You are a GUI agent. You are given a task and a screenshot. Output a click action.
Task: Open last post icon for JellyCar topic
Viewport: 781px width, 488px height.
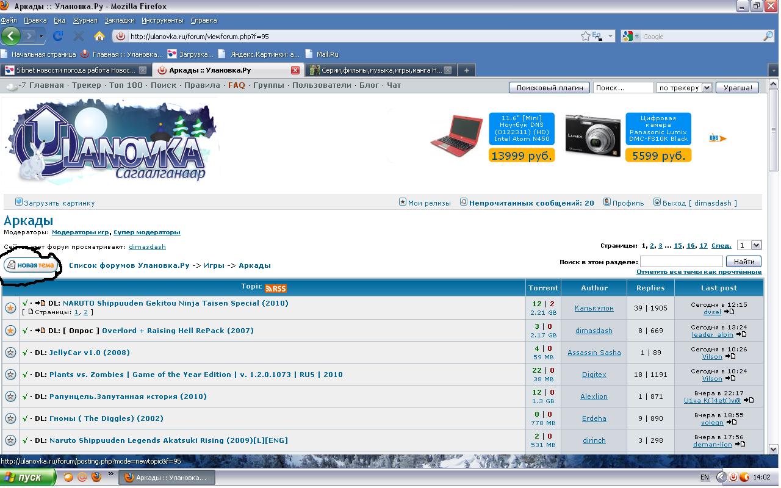pos(730,356)
